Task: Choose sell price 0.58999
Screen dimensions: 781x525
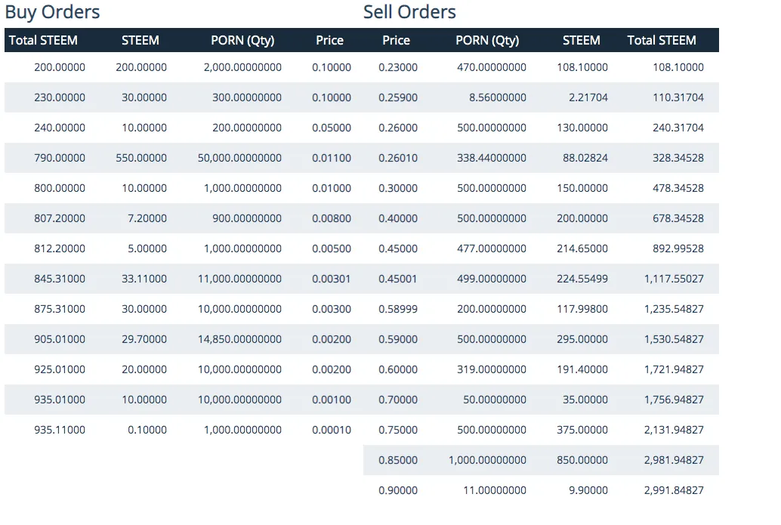Action: click(398, 309)
